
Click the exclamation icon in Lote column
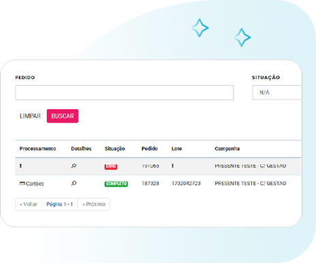pos(172,166)
